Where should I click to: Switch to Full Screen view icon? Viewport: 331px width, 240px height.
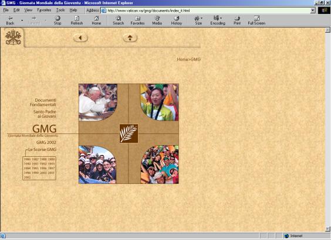256,18
